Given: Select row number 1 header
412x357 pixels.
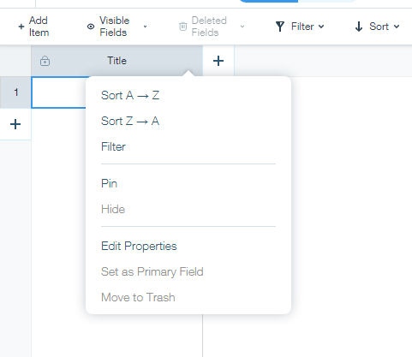Looking at the screenshot, I should pos(15,92).
